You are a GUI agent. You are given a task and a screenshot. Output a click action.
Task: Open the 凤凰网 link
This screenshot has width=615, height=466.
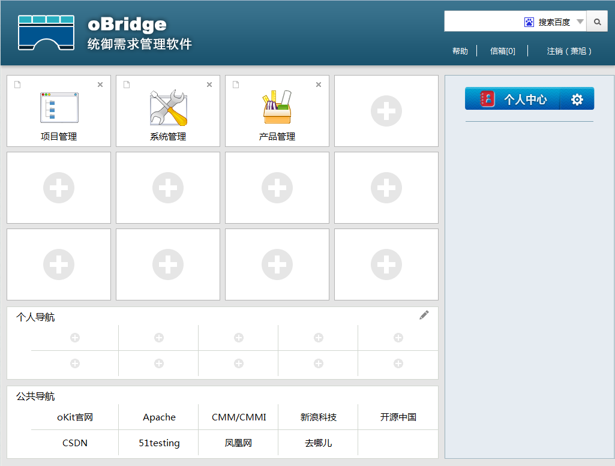click(x=238, y=443)
